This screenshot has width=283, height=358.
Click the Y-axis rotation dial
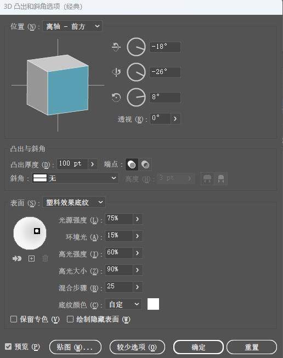click(x=136, y=72)
